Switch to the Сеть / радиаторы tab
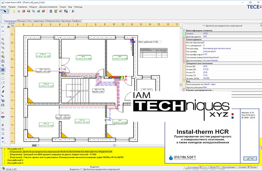 click(x=36, y=21)
